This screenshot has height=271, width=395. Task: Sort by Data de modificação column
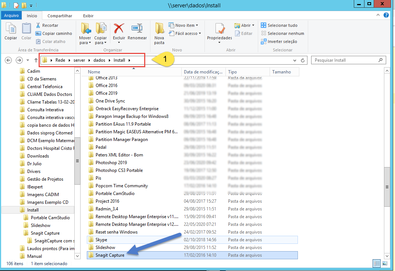pyautogui.click(x=203, y=72)
